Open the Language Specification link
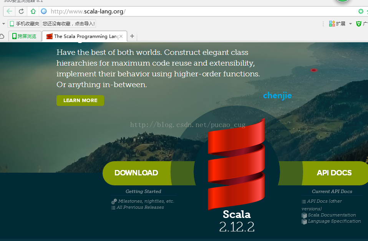The width and height of the screenshot is (368, 241). pos(335,221)
